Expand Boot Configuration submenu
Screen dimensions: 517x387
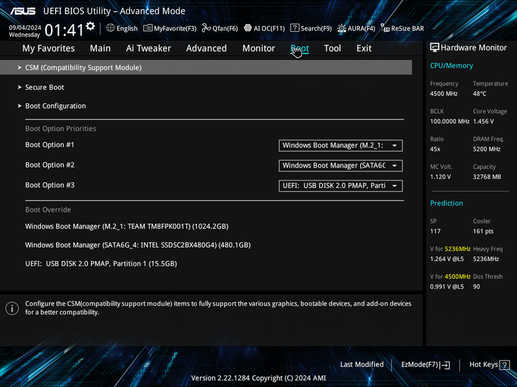(56, 106)
